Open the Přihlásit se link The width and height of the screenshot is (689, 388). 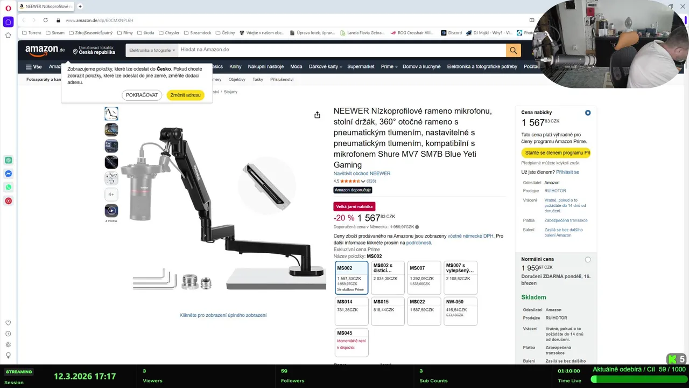click(567, 172)
